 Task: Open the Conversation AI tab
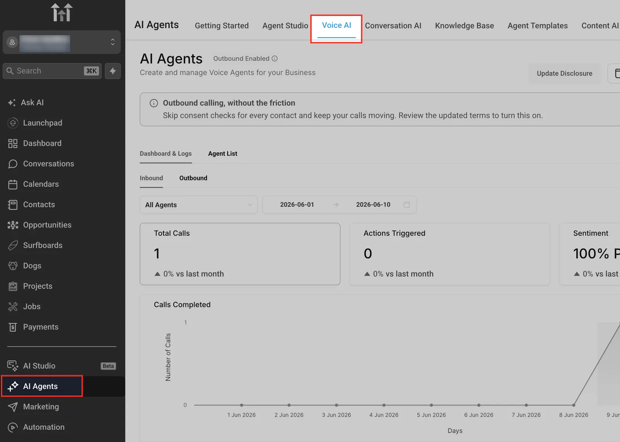pos(393,26)
